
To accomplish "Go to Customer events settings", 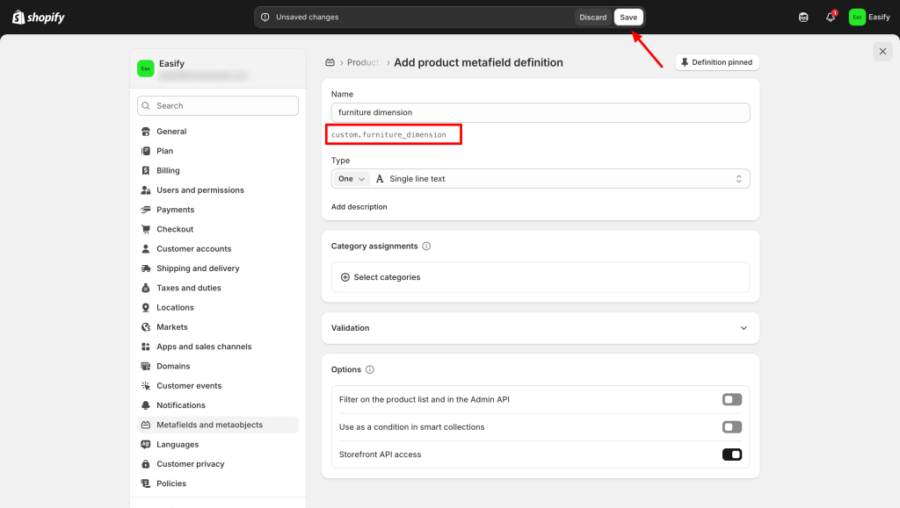I will pyautogui.click(x=189, y=386).
